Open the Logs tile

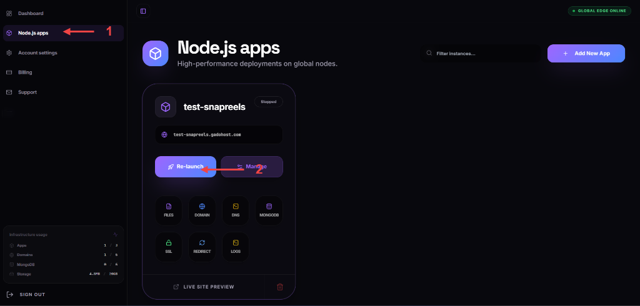(236, 247)
